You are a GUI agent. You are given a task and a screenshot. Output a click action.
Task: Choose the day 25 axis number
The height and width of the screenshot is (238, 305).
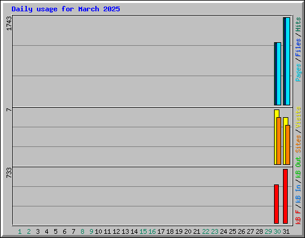click(x=232, y=231)
